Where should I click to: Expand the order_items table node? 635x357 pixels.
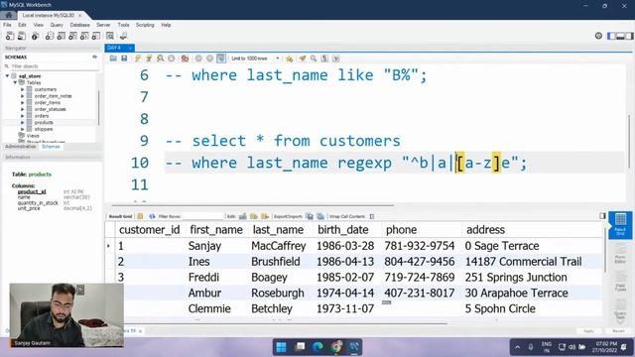click(x=23, y=102)
